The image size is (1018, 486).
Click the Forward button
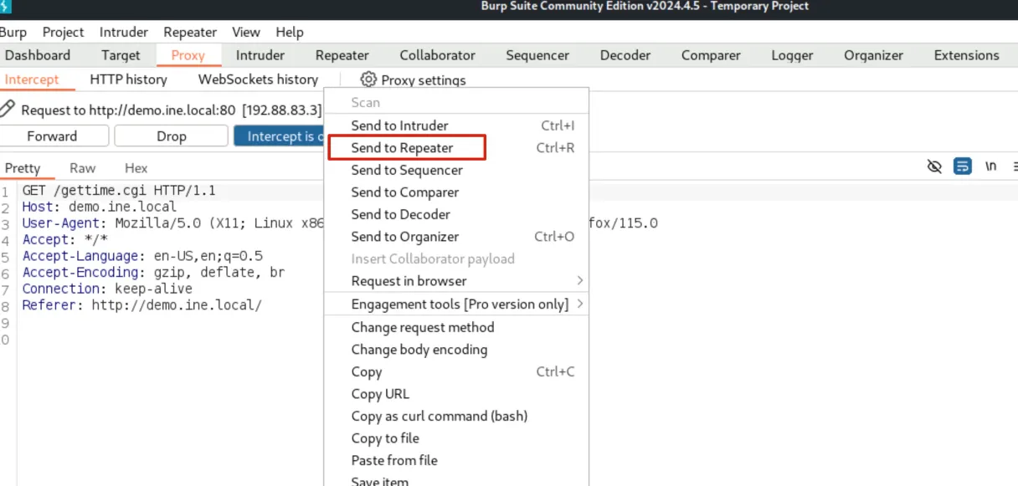(52, 136)
